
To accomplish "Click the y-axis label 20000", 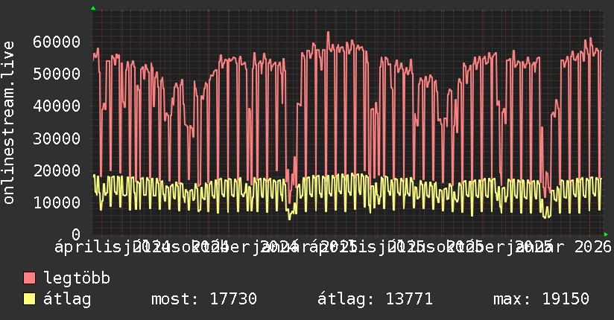I will tap(57, 170).
